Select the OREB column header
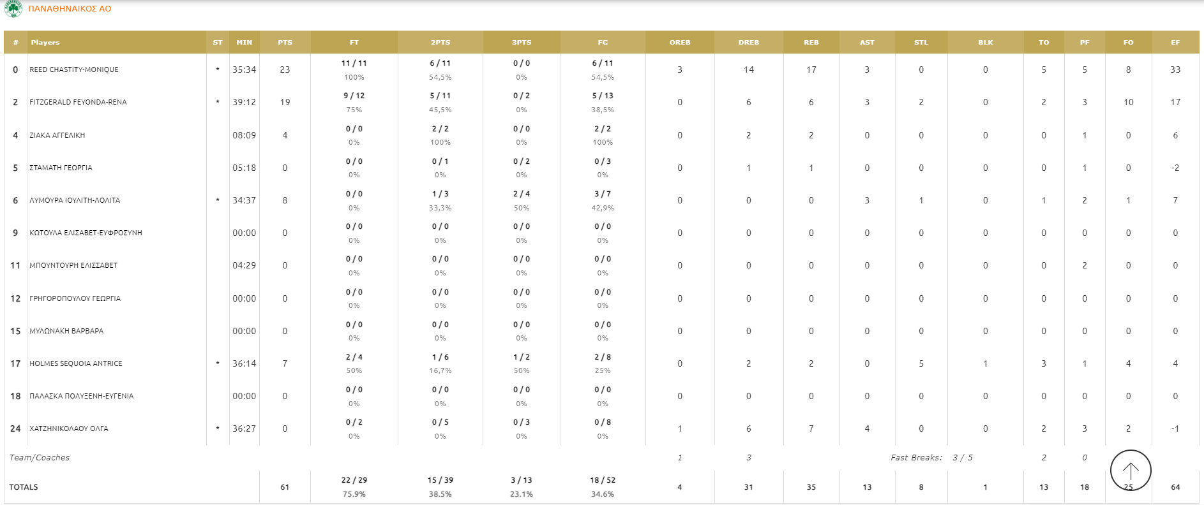 coord(680,42)
